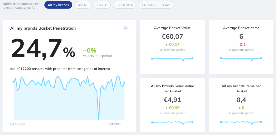This screenshot has width=276, height=135.
Task: Open the Average Basket Items card
Action: [x=241, y=28]
